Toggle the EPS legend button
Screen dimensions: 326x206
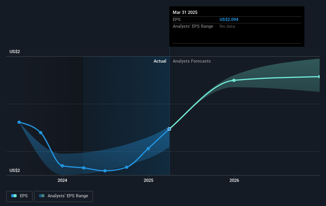point(19,196)
